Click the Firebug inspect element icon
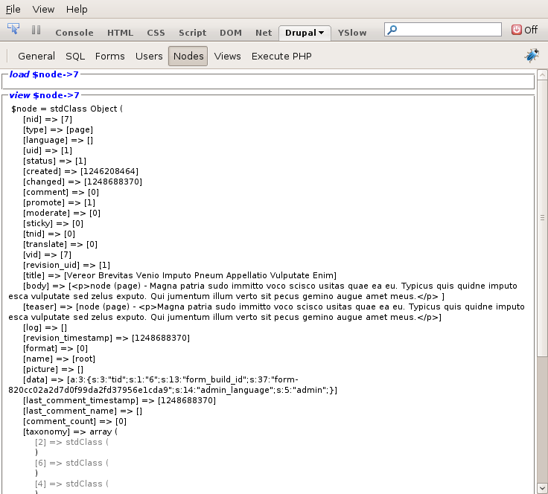This screenshot has height=494, width=548. click(x=13, y=30)
